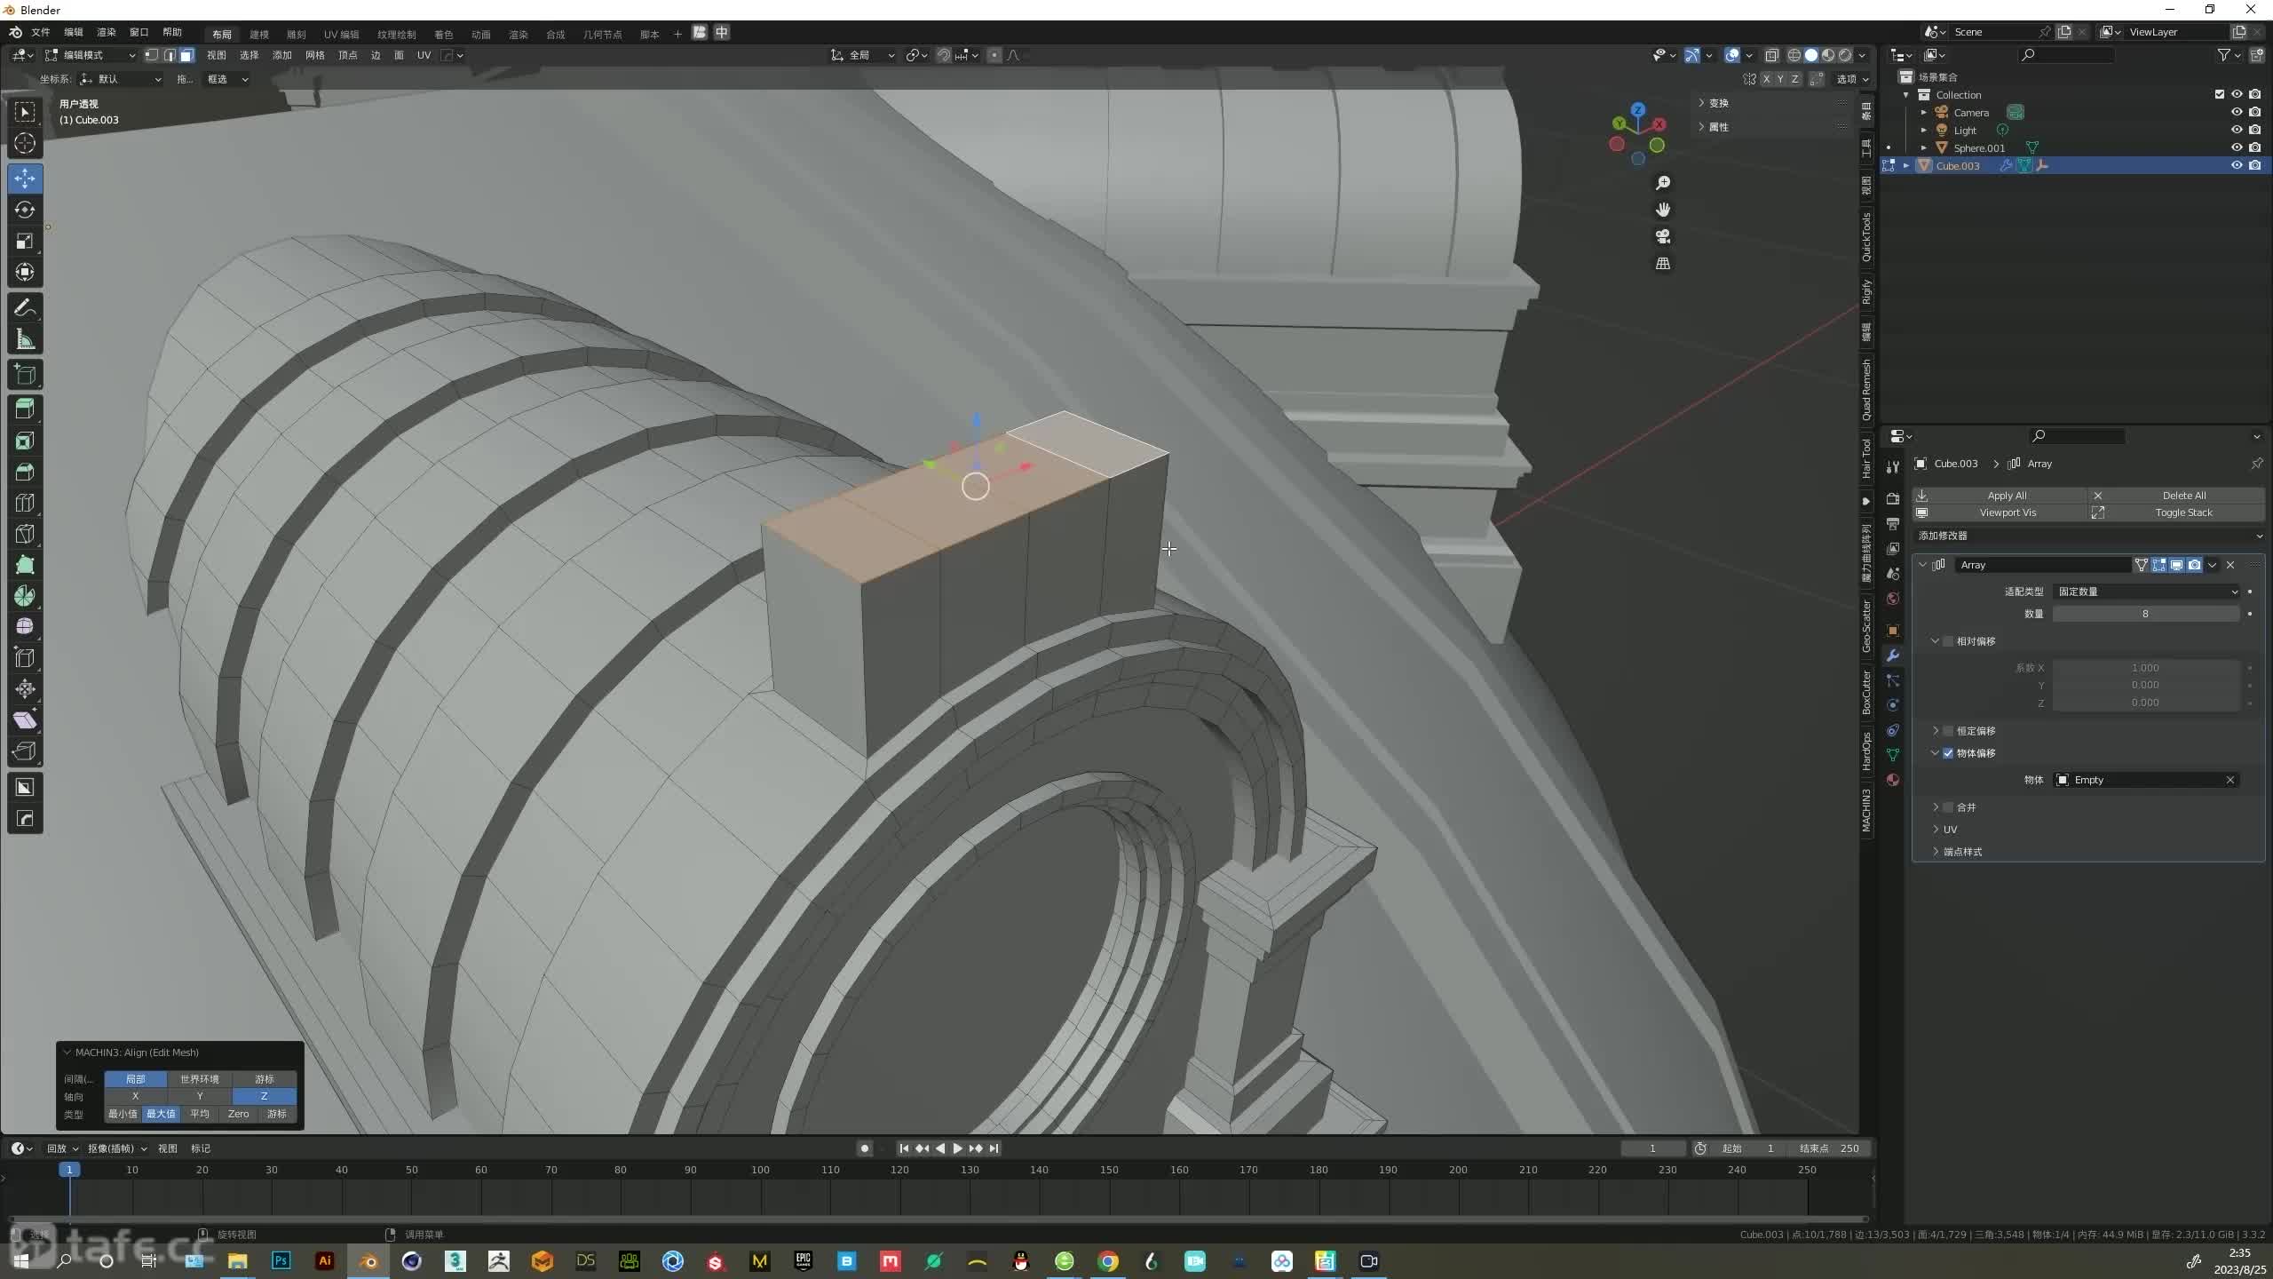This screenshot has width=2273, height=1279.
Task: Hide Camera in outliner viewport
Action: click(x=2237, y=112)
